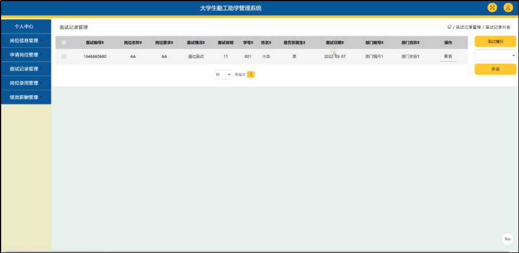Click the 查看 link in the row
This screenshot has height=253, width=519.
(448, 56)
